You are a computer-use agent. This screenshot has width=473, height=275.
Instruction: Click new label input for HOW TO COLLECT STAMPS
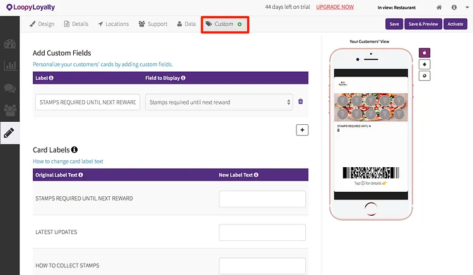262,266
